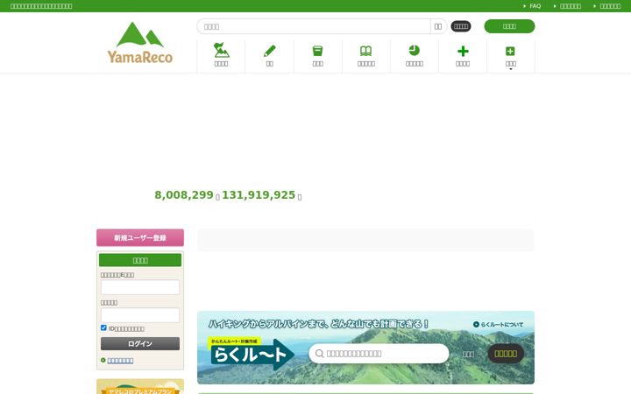The height and width of the screenshot is (394, 631).
Task: Select the open book icon in navigation
Action: tap(365, 56)
